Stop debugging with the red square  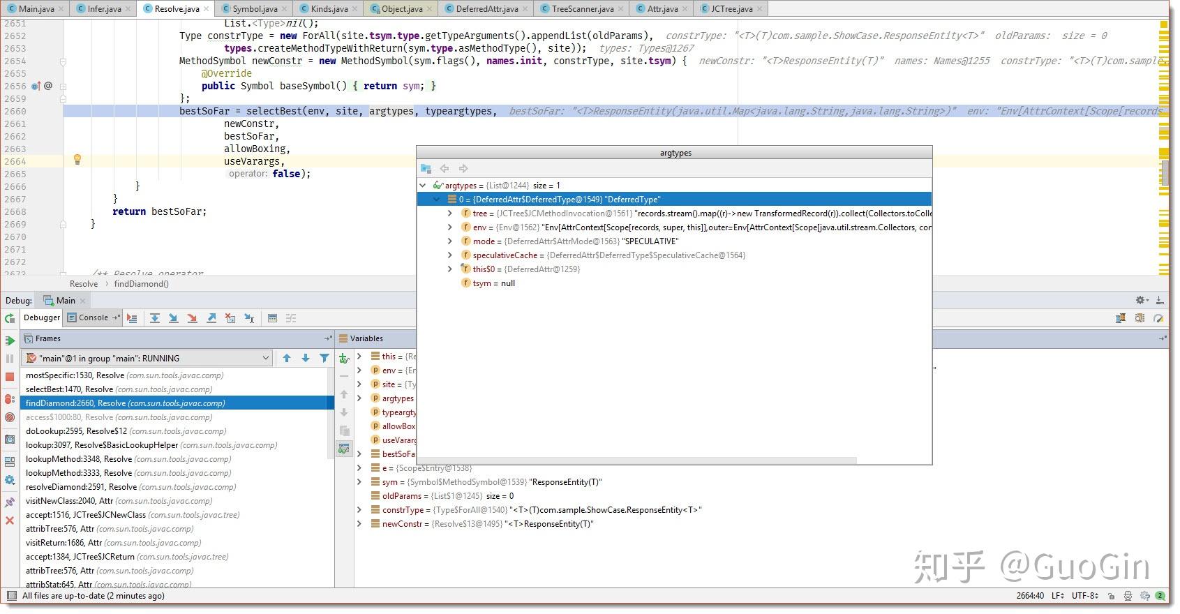10,377
